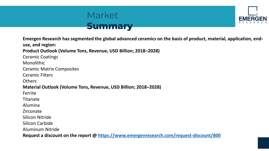
Task: Click the 'Alumina' line
Action: click(x=31, y=105)
